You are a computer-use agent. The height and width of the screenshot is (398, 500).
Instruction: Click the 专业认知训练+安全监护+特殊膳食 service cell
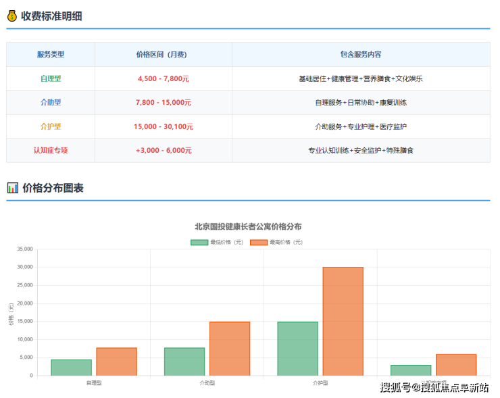360,150
